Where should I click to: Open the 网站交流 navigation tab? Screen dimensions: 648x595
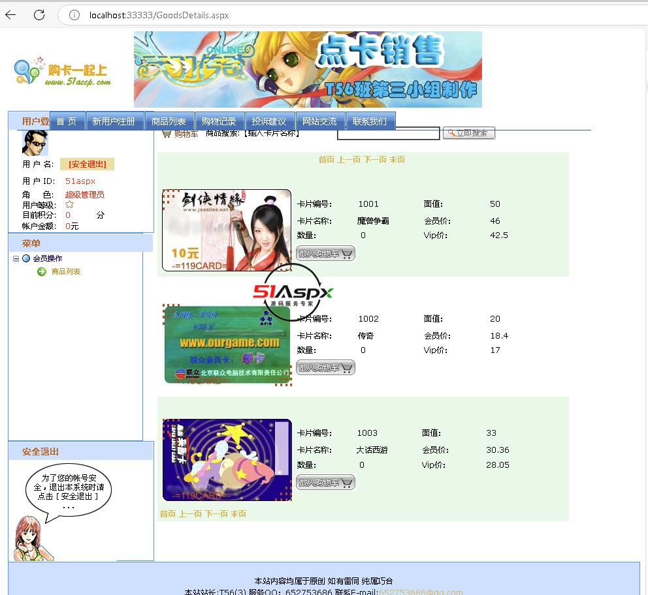coord(320,121)
